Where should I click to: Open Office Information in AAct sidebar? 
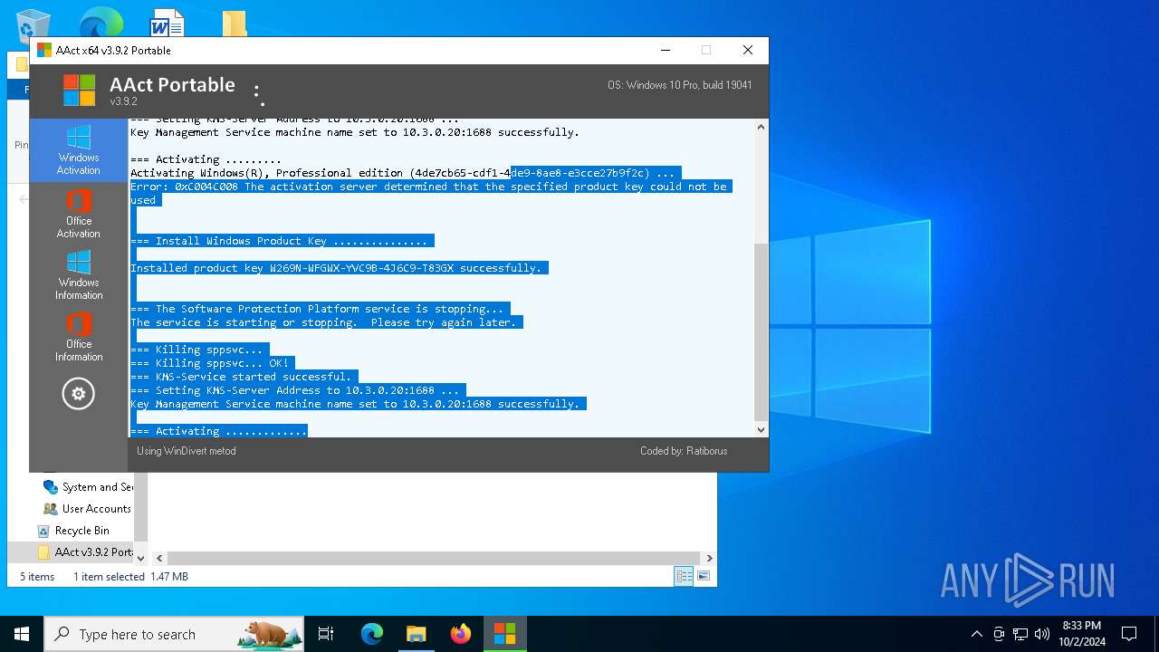pos(79,337)
